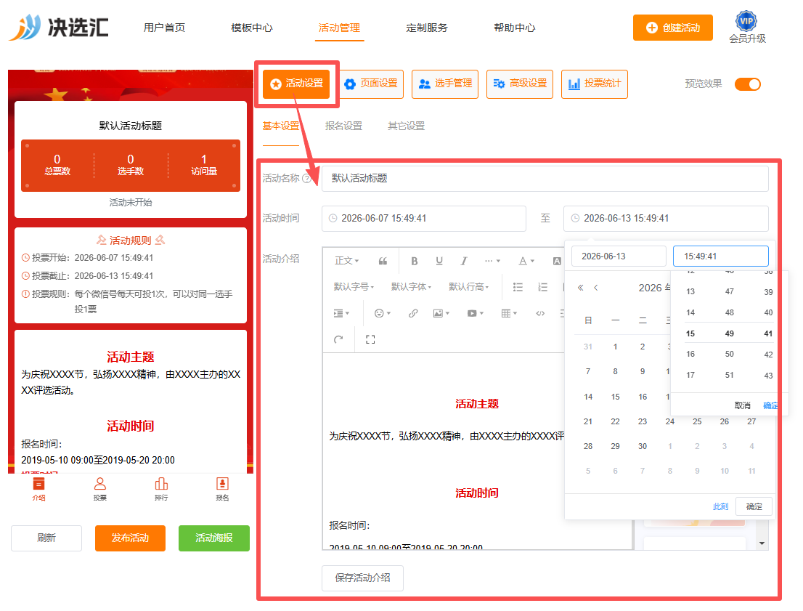Toggle italic formatting in editor
Viewport: 803px width, 611px height.
463,261
